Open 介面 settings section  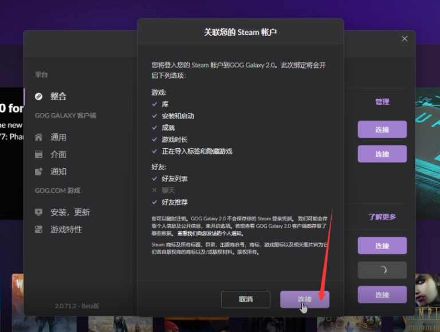click(x=58, y=154)
